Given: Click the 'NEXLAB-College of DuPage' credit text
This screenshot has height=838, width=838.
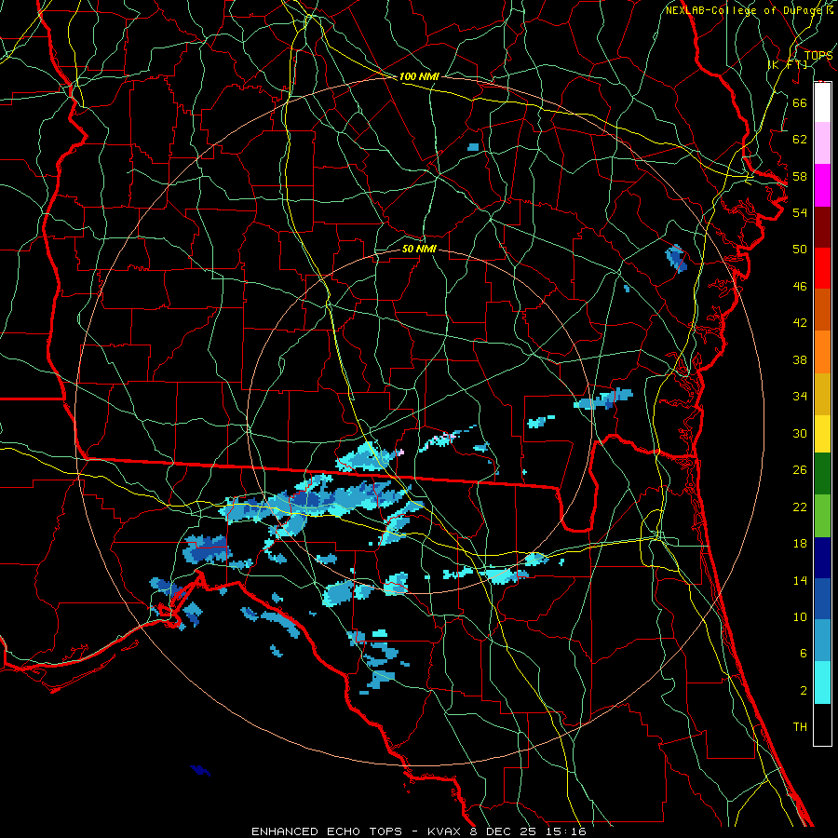Looking at the screenshot, I should point(743,10).
